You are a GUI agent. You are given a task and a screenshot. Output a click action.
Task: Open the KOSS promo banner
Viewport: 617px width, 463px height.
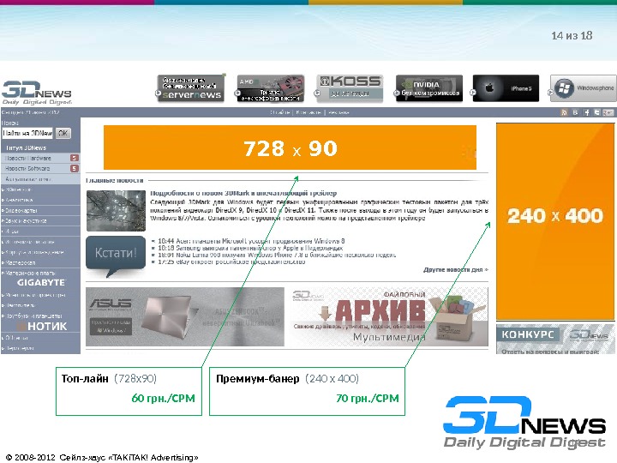(350, 88)
